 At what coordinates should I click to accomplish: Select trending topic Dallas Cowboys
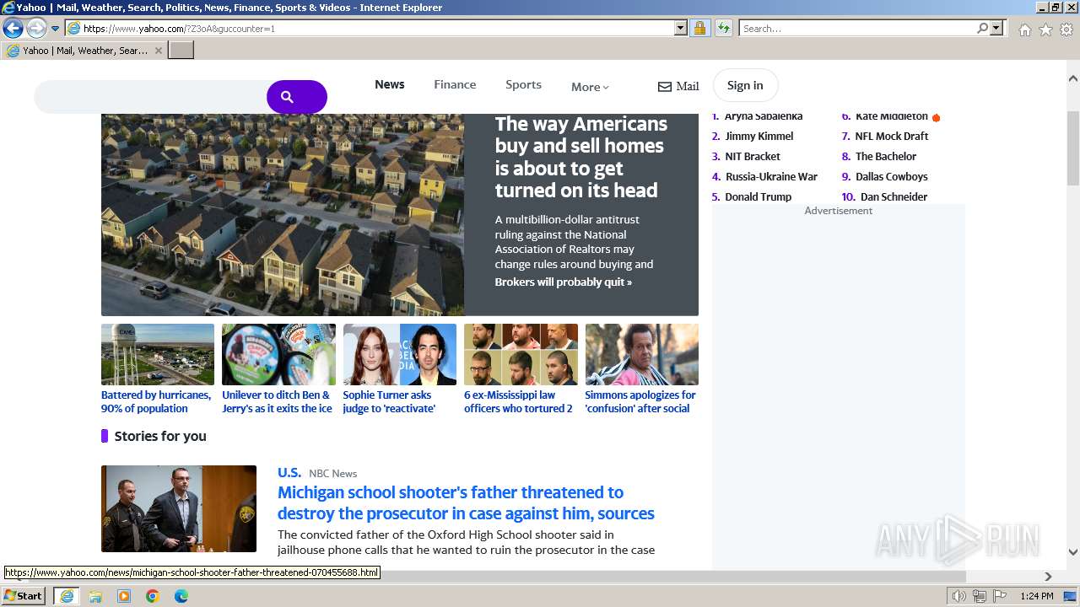coord(892,176)
